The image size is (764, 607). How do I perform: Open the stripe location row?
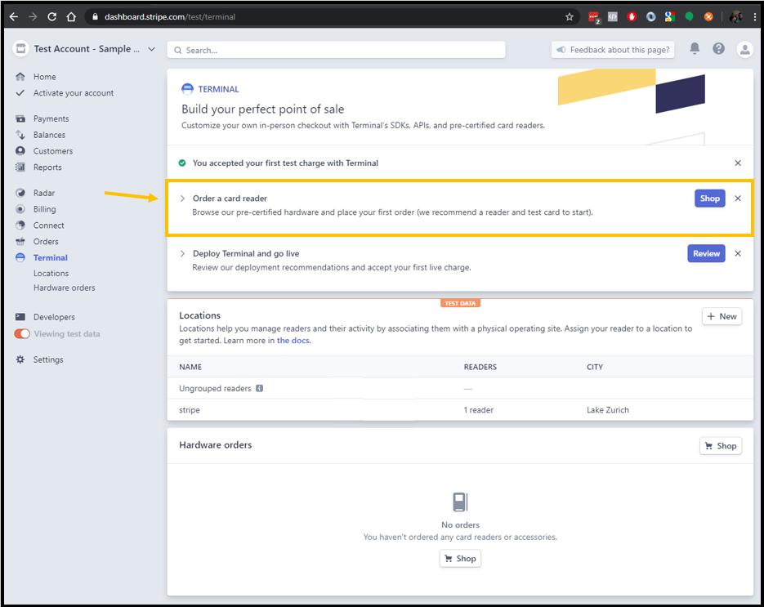[x=460, y=409]
